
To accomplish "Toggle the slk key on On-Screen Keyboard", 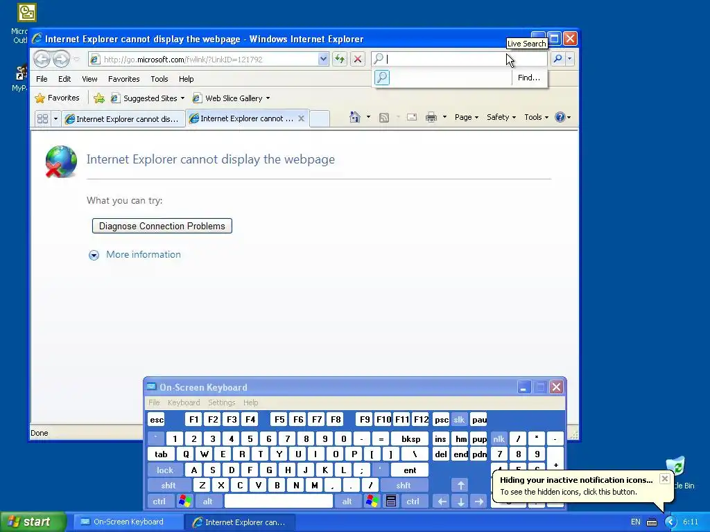I will pos(459,420).
